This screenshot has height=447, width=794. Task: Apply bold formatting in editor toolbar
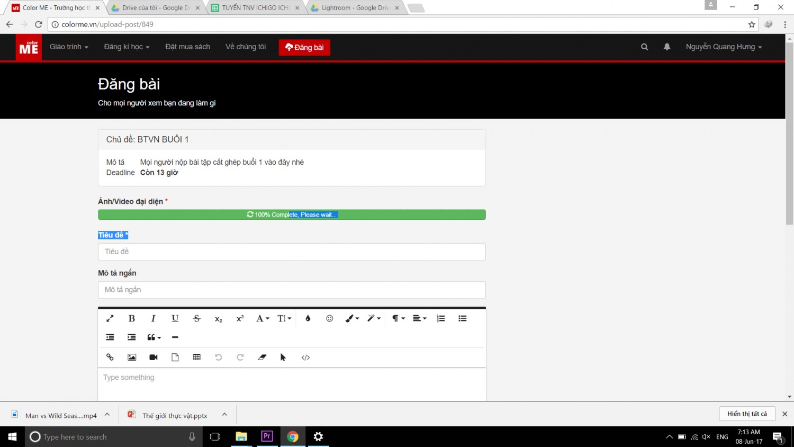(132, 318)
